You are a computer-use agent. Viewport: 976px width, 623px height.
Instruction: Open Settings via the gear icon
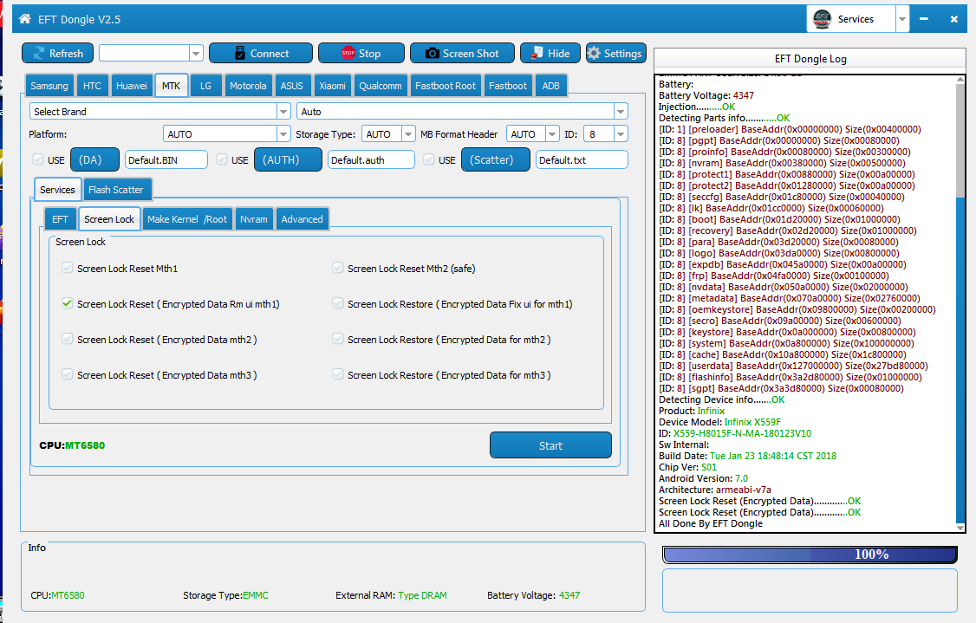click(x=594, y=54)
